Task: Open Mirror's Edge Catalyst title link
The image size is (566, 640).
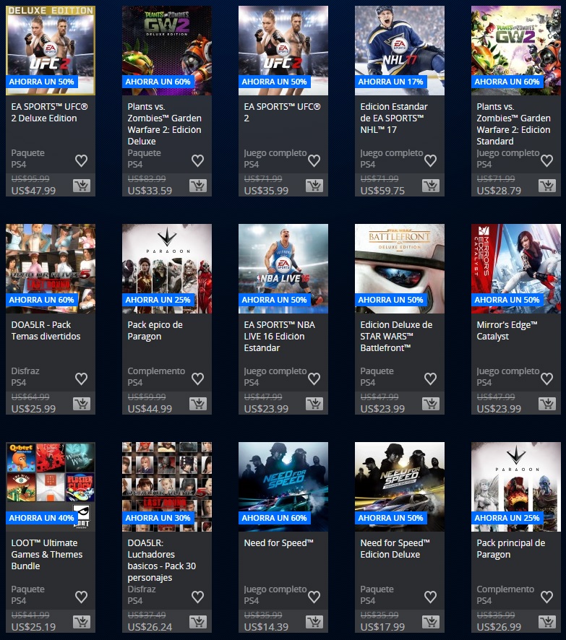Action: click(507, 330)
